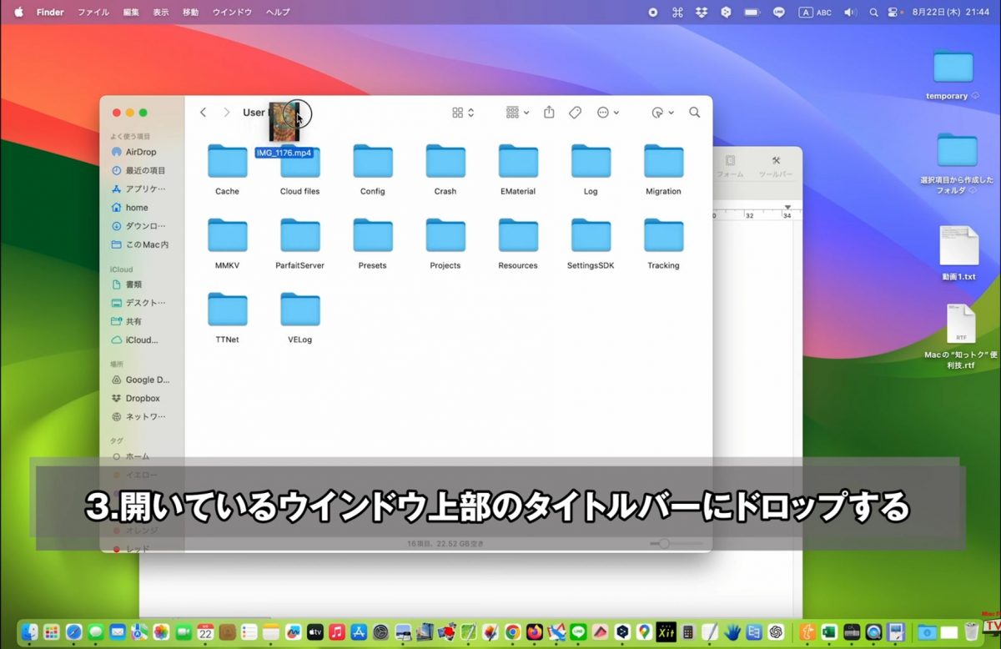Select the MMKV folder

pyautogui.click(x=227, y=244)
